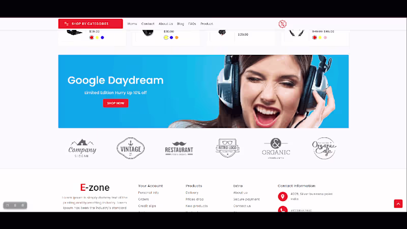Pick pink swatch of the $46.00 product
Image resolution: width=407 pixels, height=229 pixels.
click(x=325, y=38)
